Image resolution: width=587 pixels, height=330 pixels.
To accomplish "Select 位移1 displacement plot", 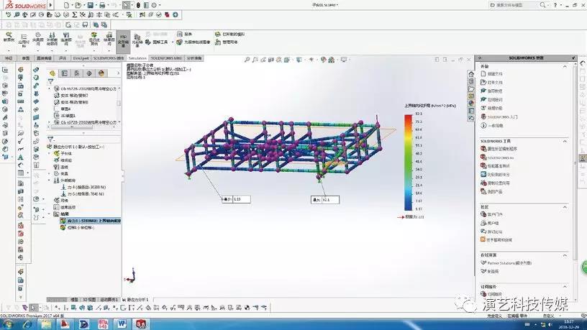I will pos(78,227).
